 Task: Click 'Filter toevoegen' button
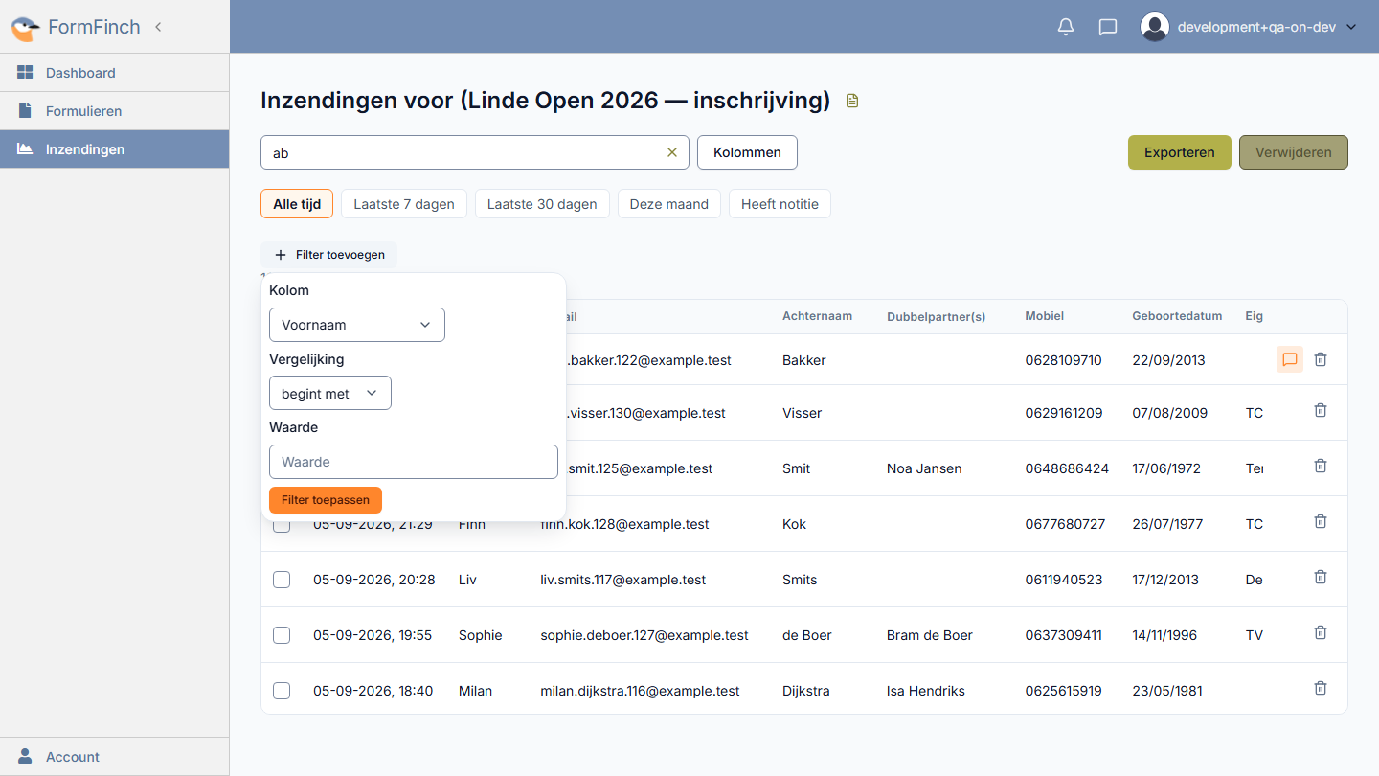[329, 255]
